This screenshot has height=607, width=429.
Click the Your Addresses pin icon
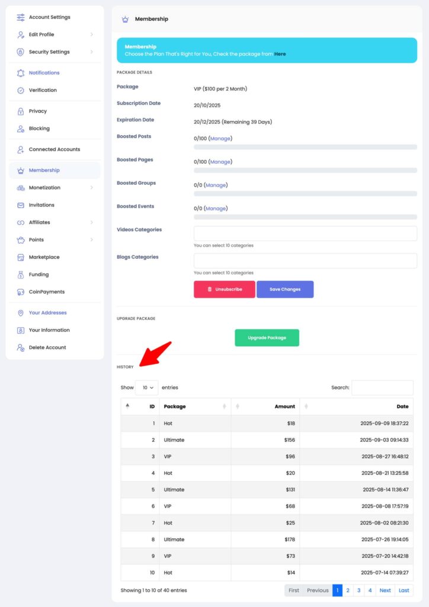tap(21, 313)
